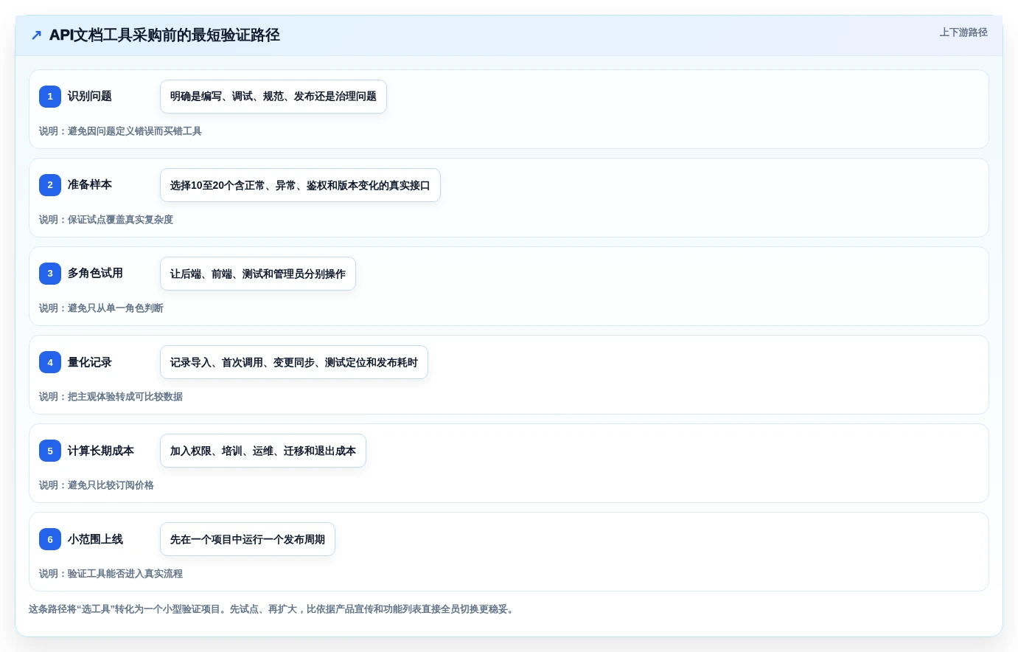Click step number 5 badge
The width and height of the screenshot is (1018, 652).
coord(50,451)
